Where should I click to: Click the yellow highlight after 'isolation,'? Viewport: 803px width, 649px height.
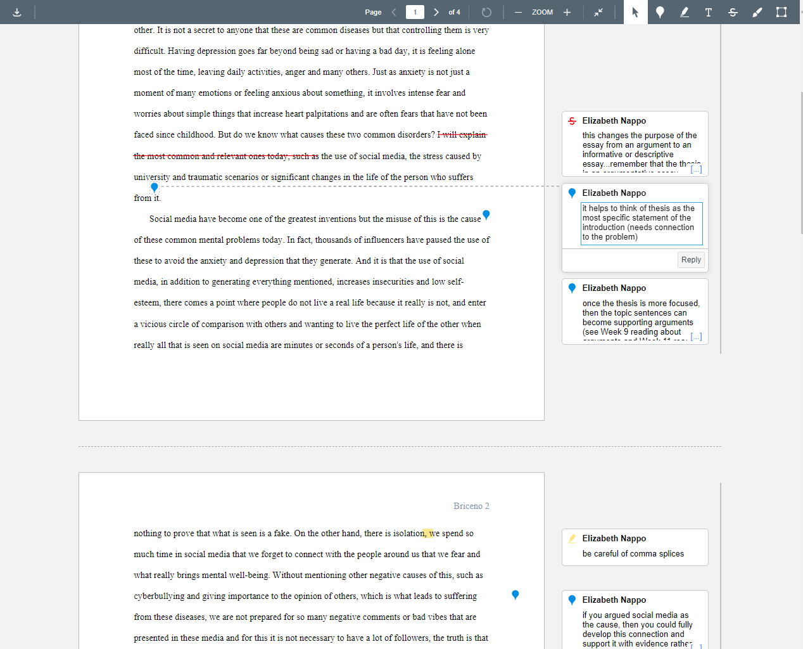tap(428, 533)
